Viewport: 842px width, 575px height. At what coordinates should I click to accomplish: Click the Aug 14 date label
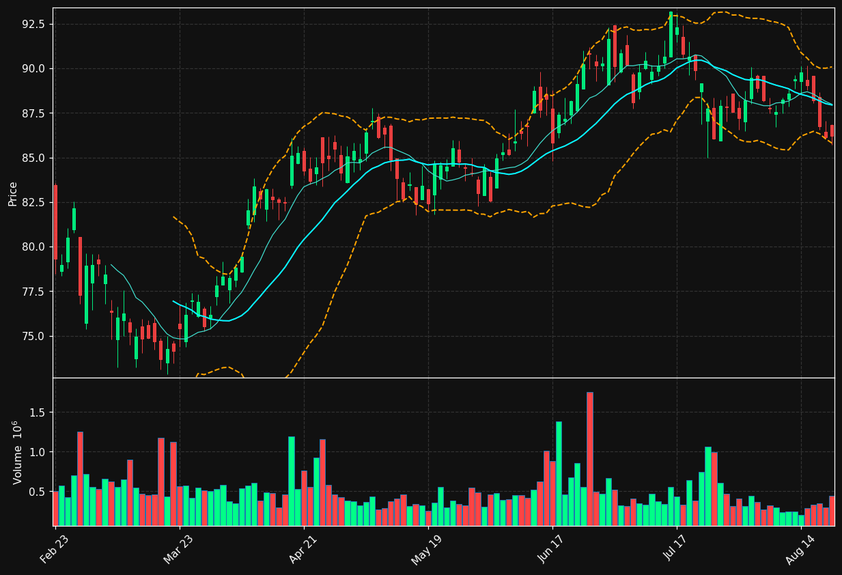[x=800, y=548]
